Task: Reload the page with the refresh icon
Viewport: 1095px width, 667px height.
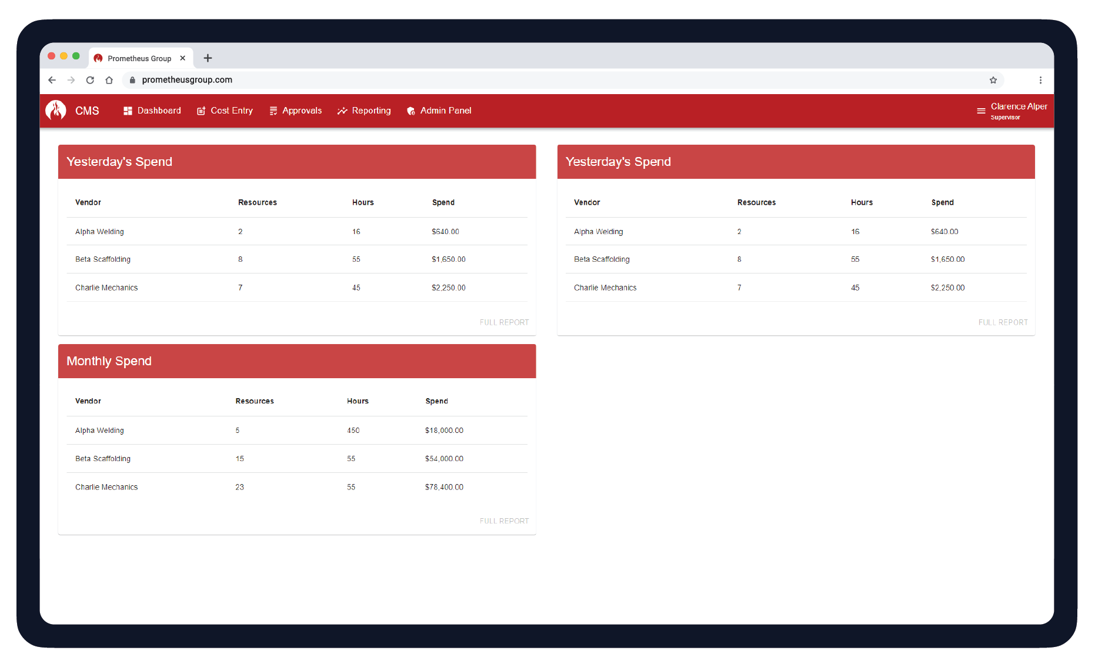Action: click(89, 80)
